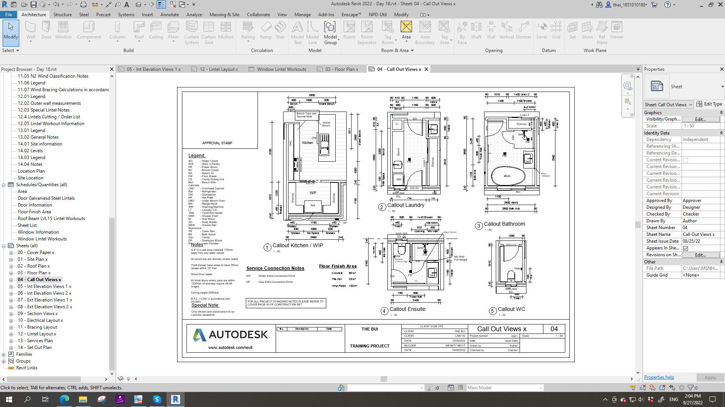Viewport: 725px width, 407px height.
Task: Expand the Families node in Project Browser
Action: point(4,355)
